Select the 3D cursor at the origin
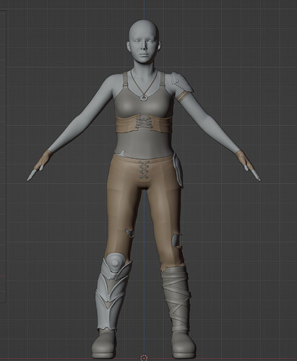The image size is (297, 361). [x=144, y=357]
